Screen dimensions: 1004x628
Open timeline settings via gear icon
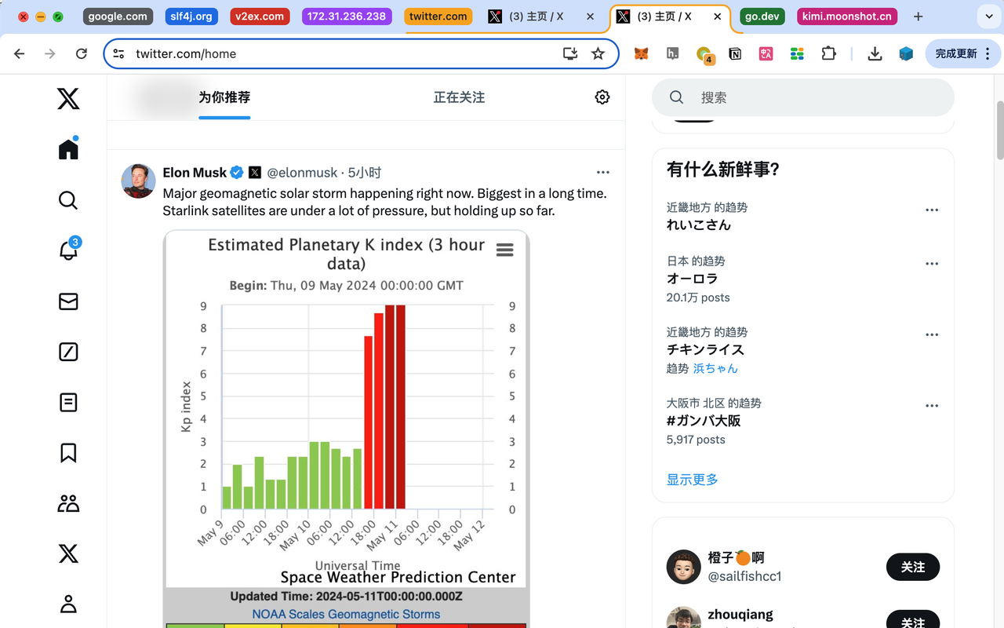[602, 97]
